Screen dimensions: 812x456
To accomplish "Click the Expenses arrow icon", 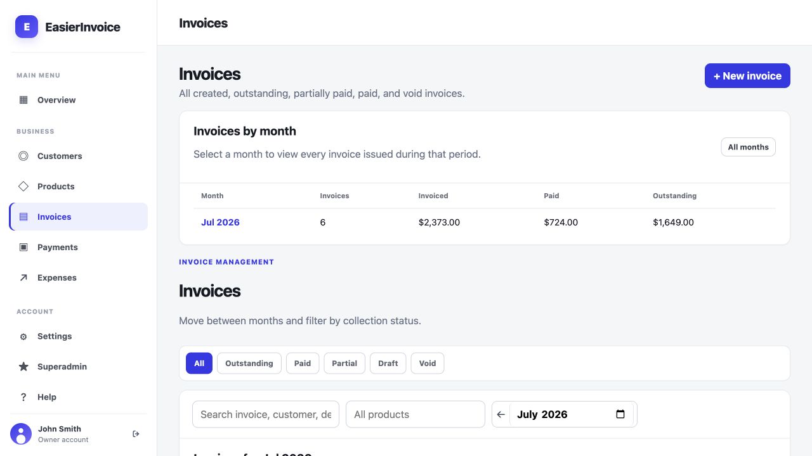I will click(23, 277).
